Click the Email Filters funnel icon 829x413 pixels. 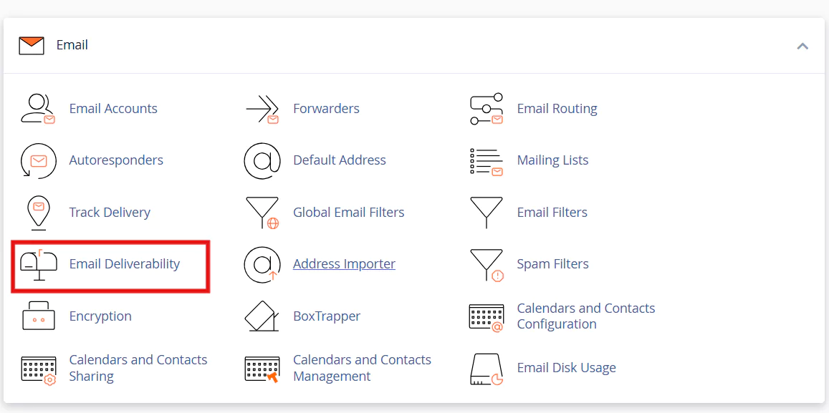[486, 213]
